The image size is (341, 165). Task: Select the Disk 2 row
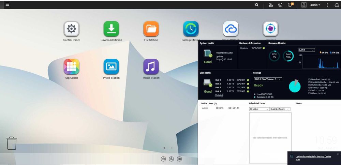point(232,84)
